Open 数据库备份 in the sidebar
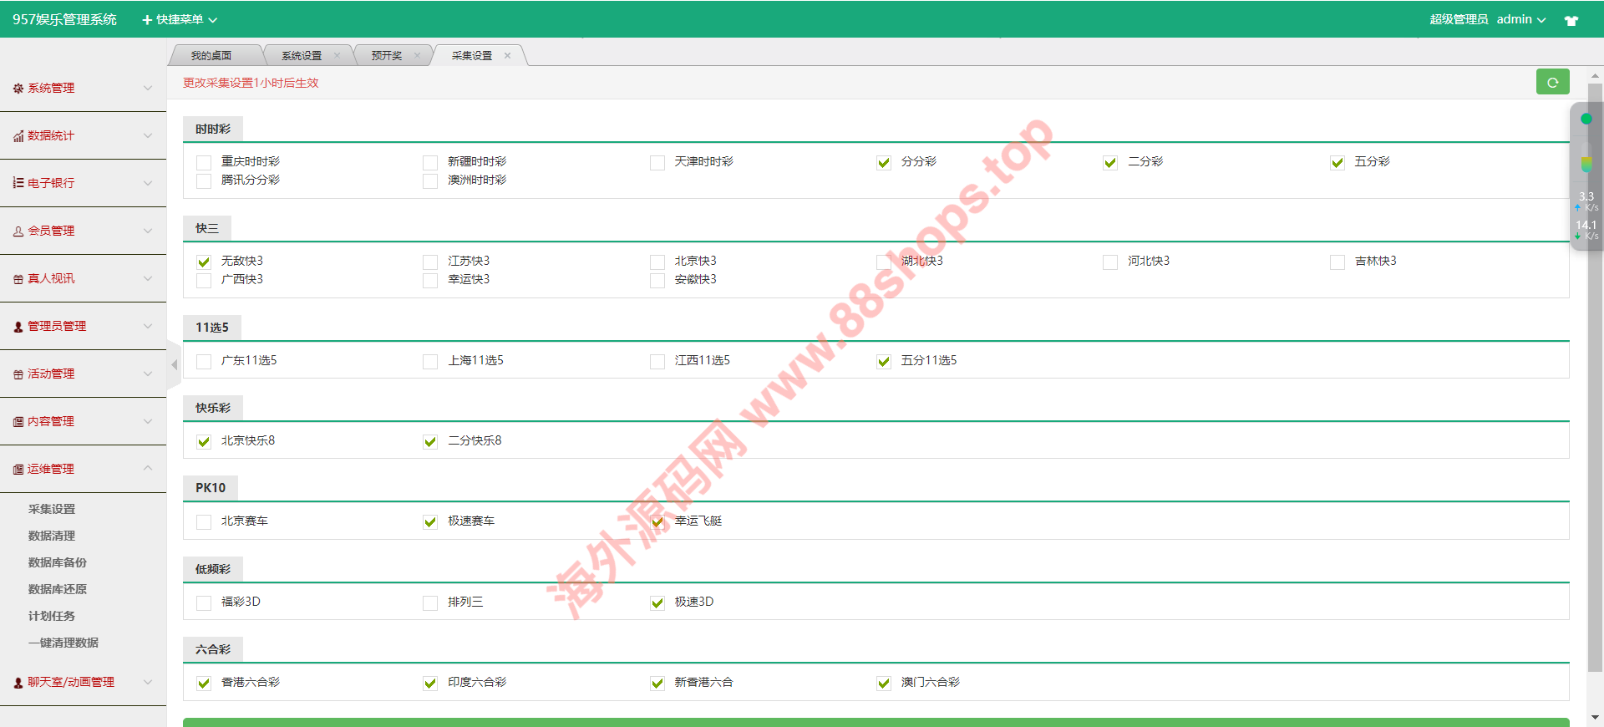Viewport: 1604px width, 727px height. (58, 562)
